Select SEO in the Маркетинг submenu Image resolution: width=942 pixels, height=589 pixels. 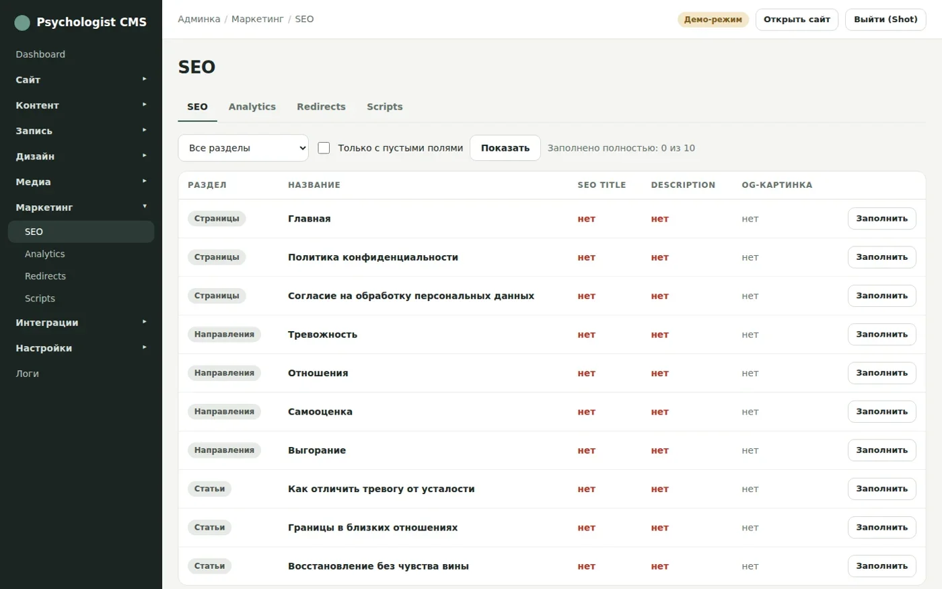pos(81,232)
